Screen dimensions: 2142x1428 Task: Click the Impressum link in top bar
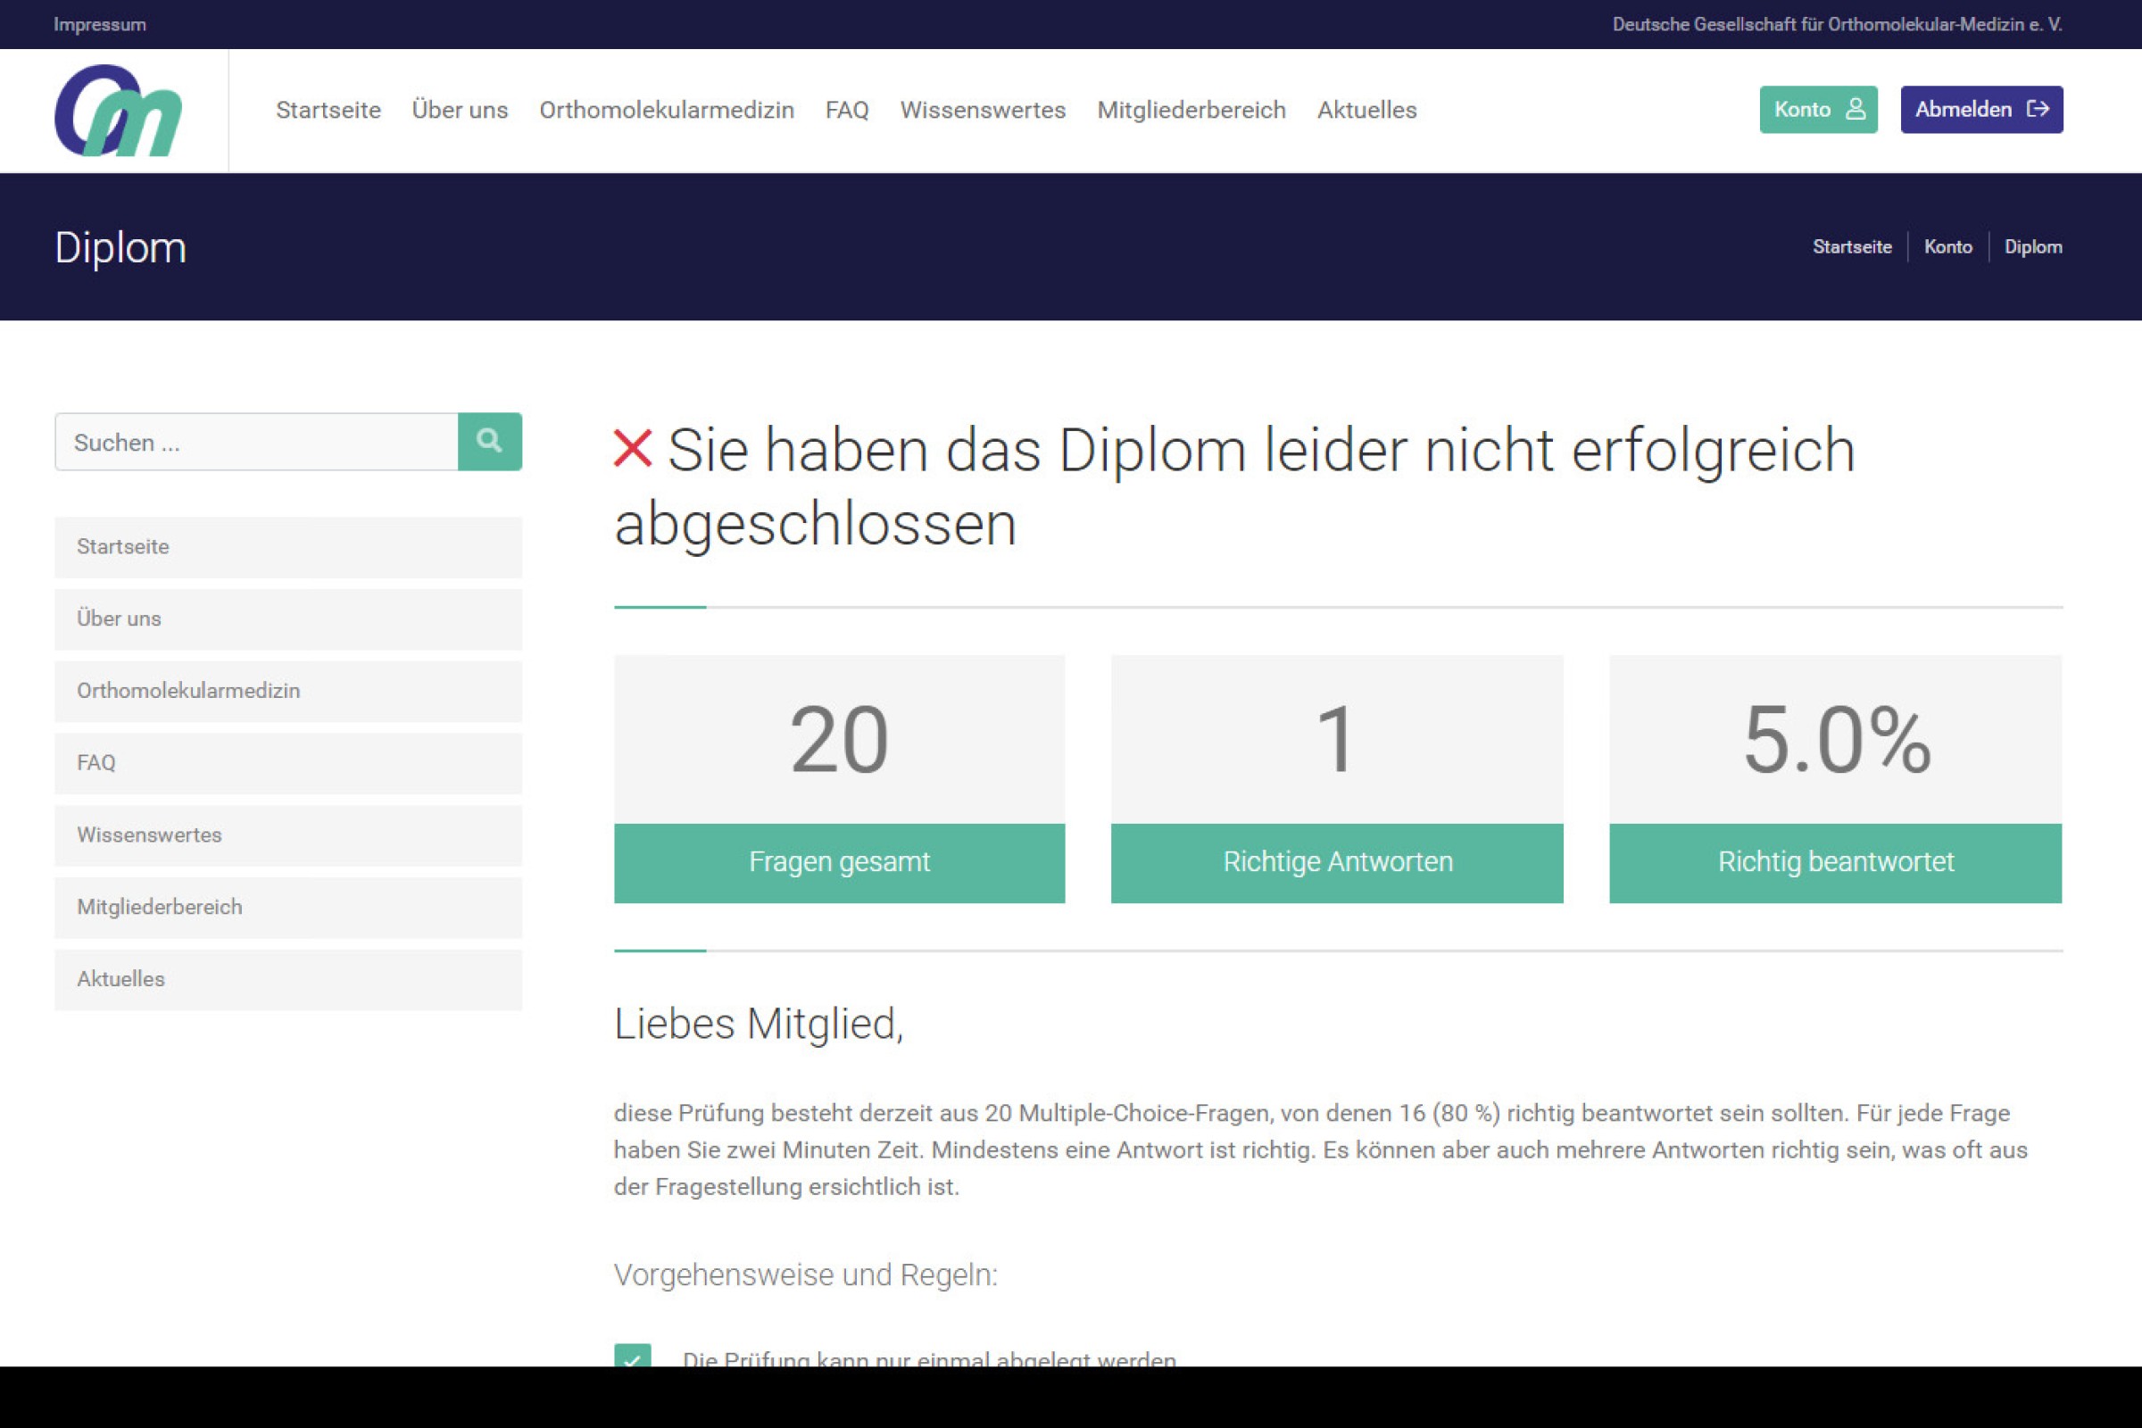point(99,25)
